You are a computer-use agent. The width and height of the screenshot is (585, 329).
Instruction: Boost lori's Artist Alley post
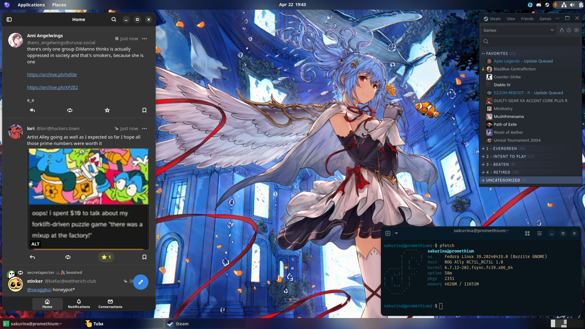click(x=68, y=257)
